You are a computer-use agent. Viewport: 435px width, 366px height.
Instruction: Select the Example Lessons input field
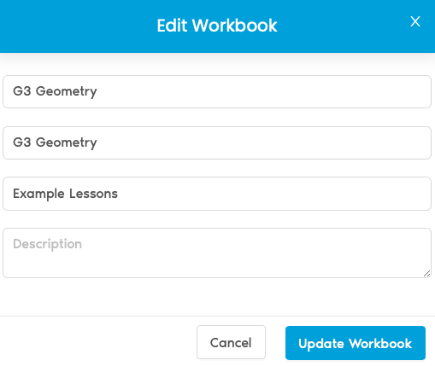[x=217, y=194]
